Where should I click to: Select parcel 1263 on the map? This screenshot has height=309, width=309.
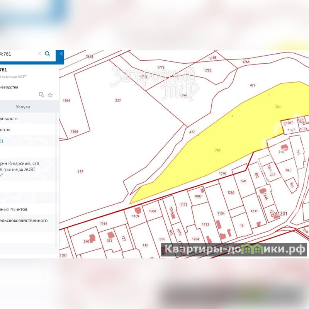pyautogui.click(x=231, y=192)
